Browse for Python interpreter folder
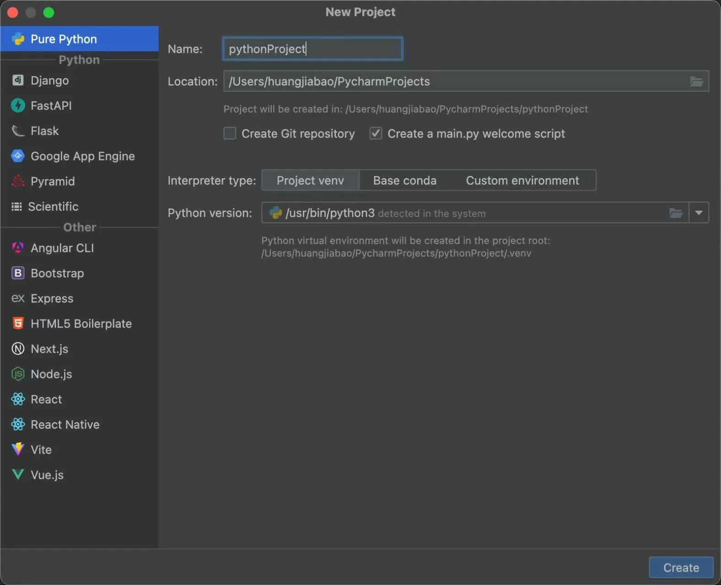Image resolution: width=721 pixels, height=585 pixels. (x=676, y=213)
